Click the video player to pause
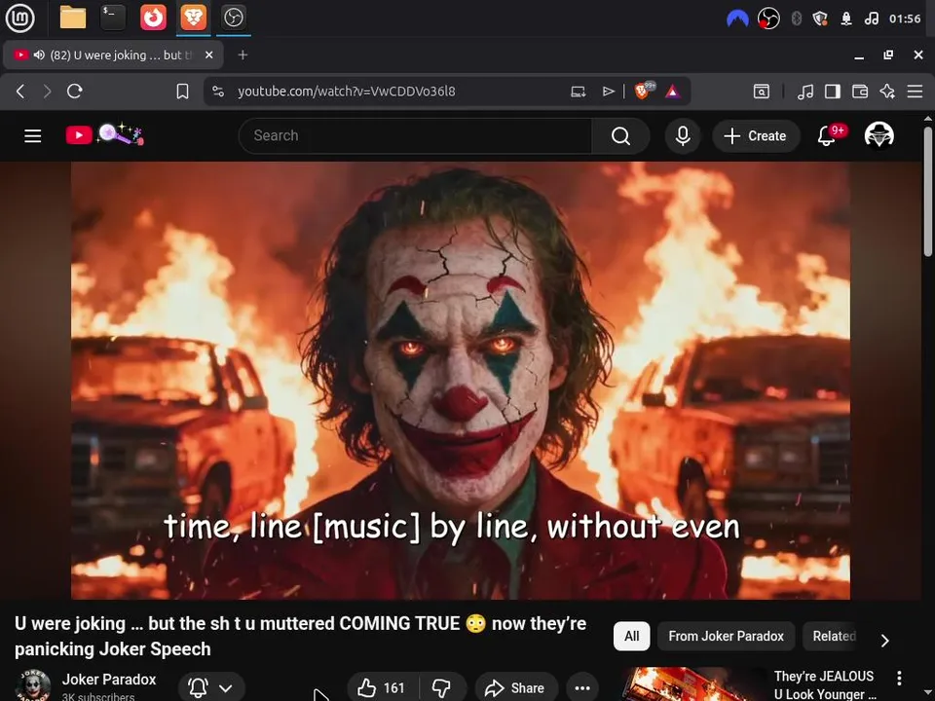The width and height of the screenshot is (935, 701). (x=461, y=381)
